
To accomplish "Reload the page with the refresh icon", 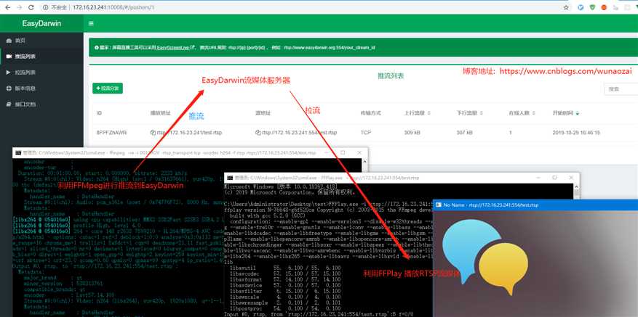I will point(31,8).
